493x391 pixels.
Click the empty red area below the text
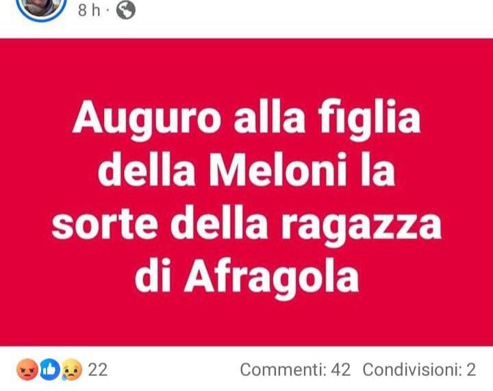(x=246, y=324)
